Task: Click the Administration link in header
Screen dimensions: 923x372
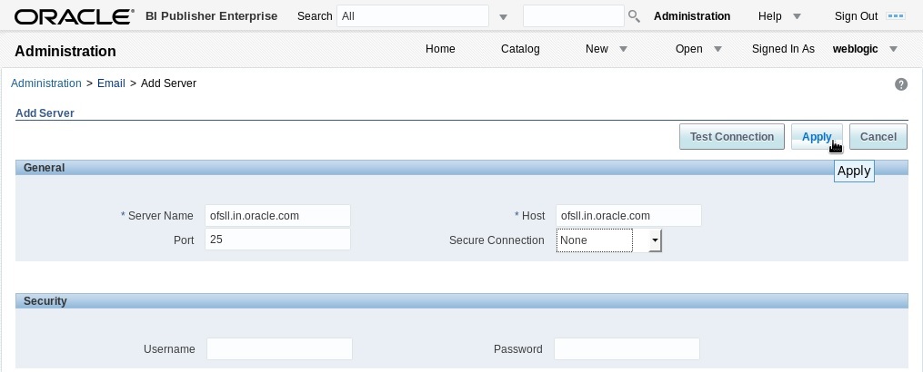Action: tap(692, 16)
